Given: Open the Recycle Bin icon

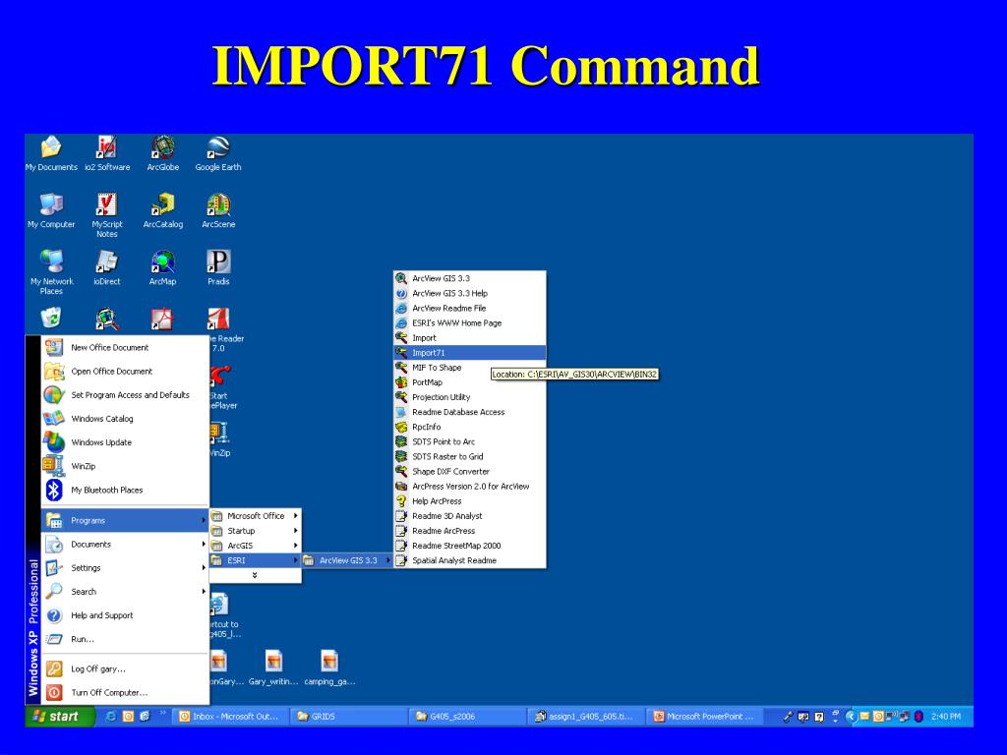Looking at the screenshot, I should (51, 318).
